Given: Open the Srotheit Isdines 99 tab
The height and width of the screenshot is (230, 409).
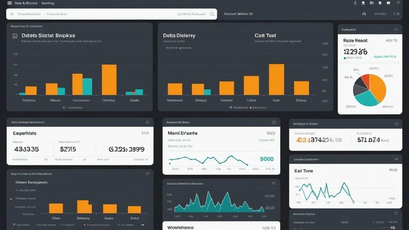Looking at the screenshot, I should pyautogui.click(x=238, y=14).
